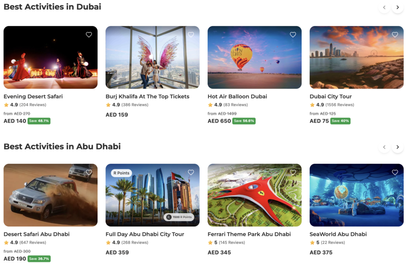Open SeaWorld Abu Dhabi title link
409x263 pixels.
tap(338, 234)
